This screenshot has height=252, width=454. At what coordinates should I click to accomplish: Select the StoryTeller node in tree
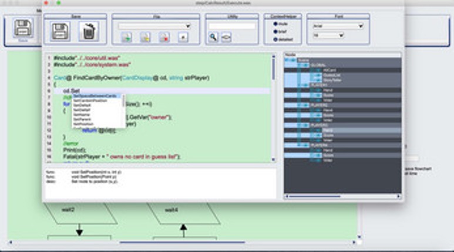tap(332, 80)
